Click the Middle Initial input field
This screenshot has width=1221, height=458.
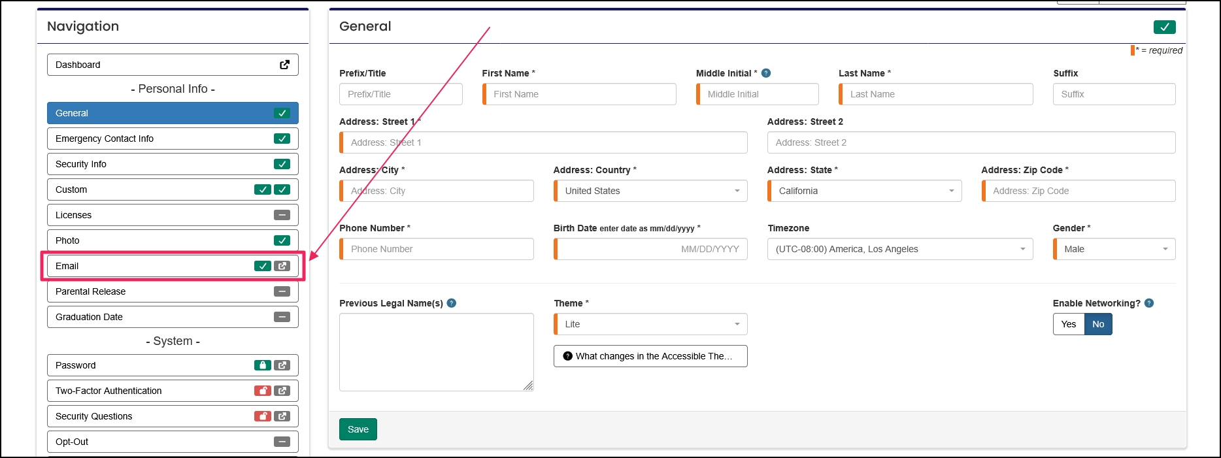(758, 94)
